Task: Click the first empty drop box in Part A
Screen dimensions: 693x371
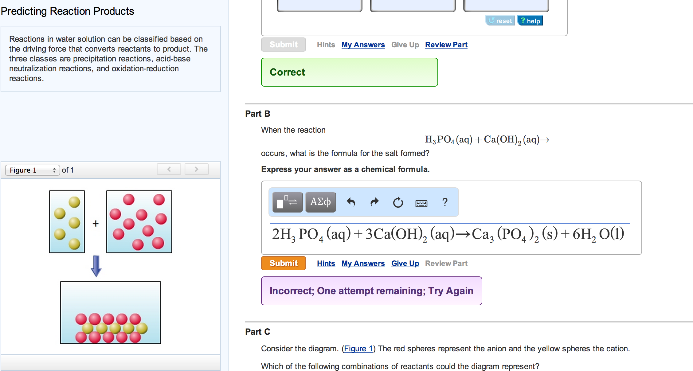Action: pyautogui.click(x=319, y=6)
